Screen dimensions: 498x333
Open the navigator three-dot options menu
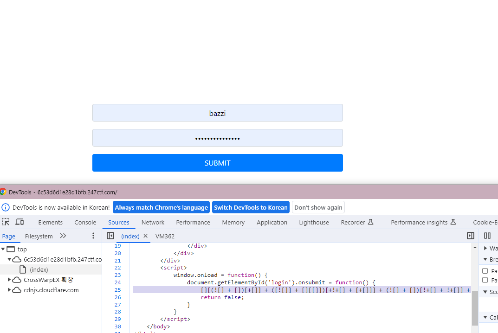93,236
